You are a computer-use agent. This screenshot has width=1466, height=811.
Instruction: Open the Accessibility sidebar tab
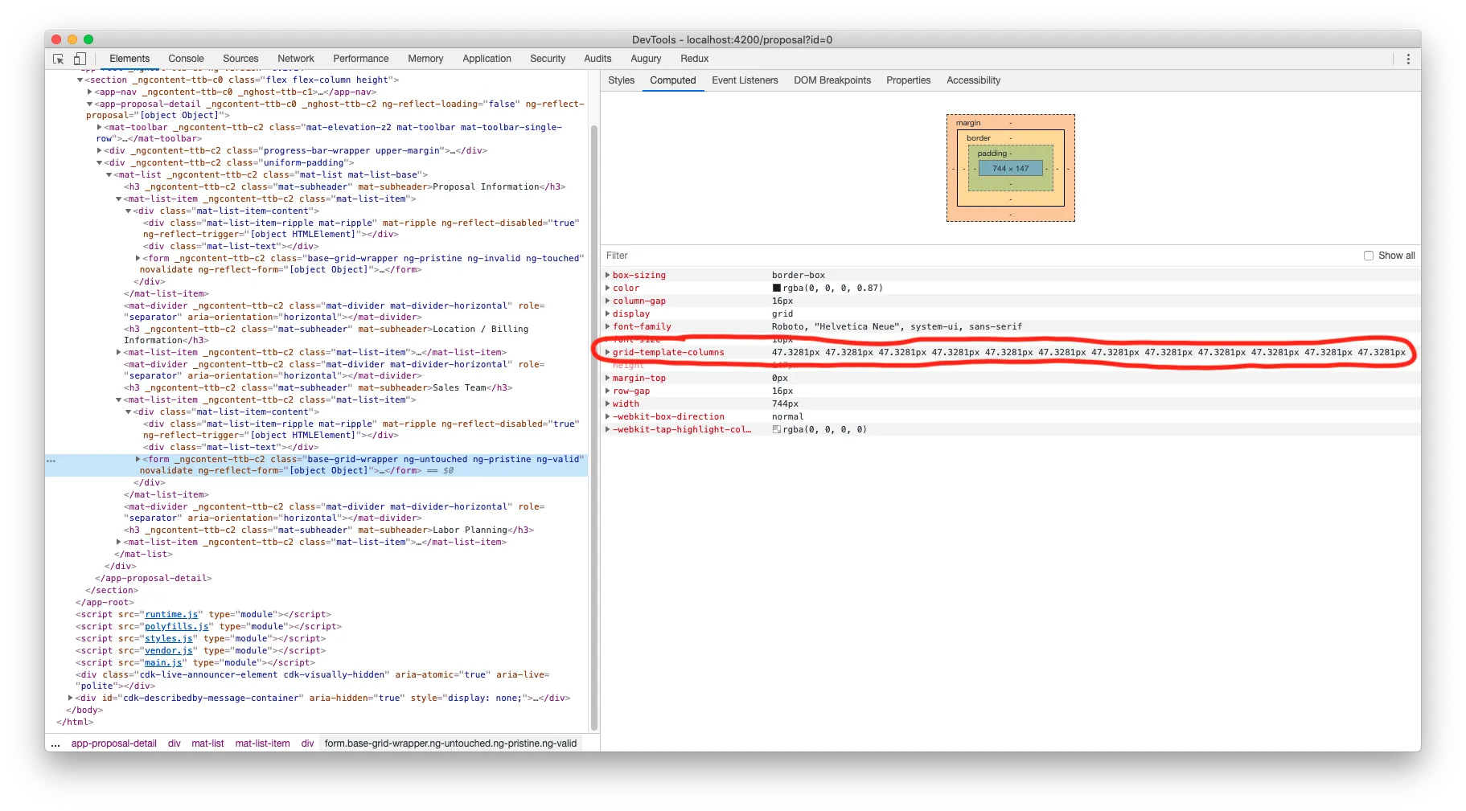coord(973,80)
